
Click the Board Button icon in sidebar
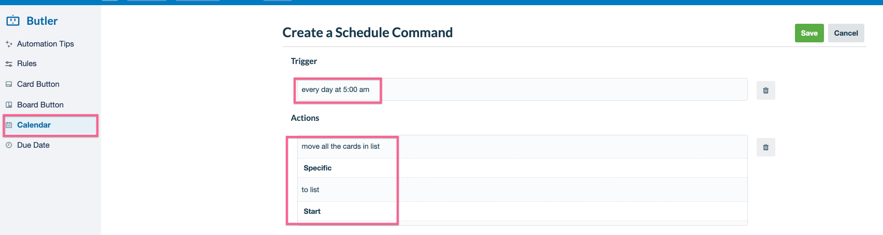point(9,105)
